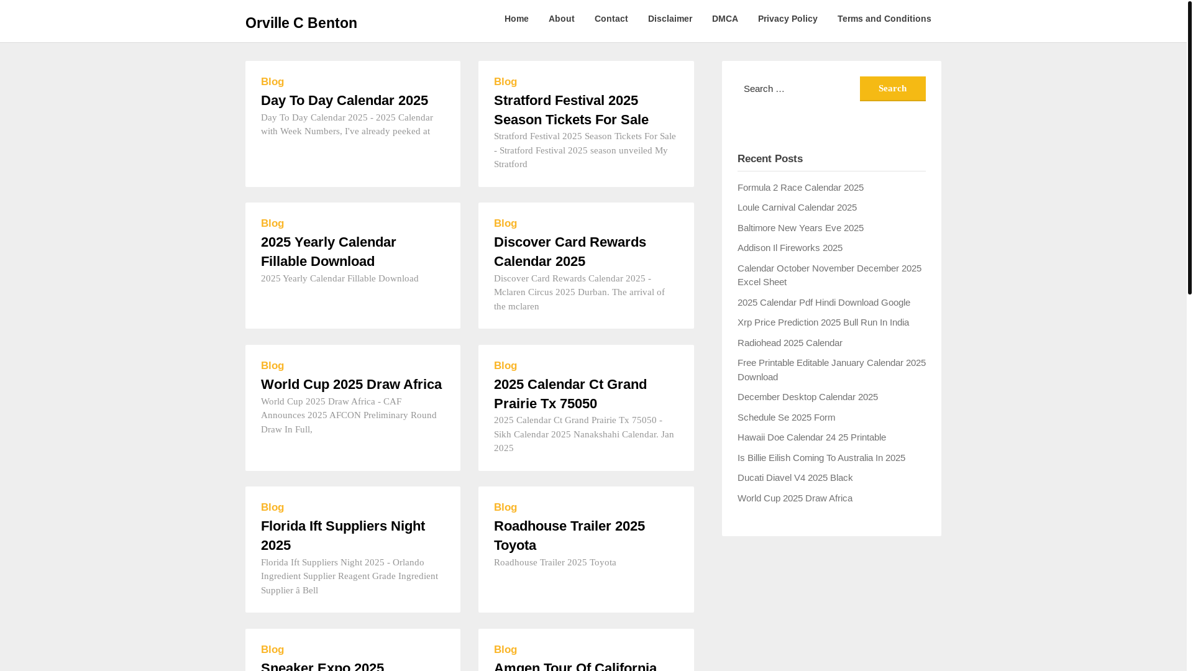1193x671 pixels.
Task: Click Blog category above Day To Day Calendar
Action: coord(272,82)
